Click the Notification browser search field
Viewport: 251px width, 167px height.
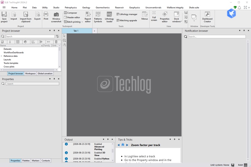(x=217, y=37)
